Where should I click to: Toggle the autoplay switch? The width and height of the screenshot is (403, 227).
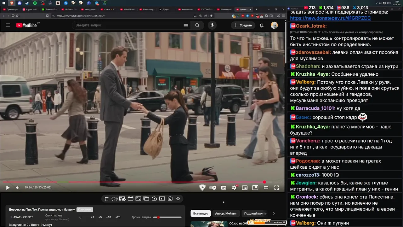213,188
